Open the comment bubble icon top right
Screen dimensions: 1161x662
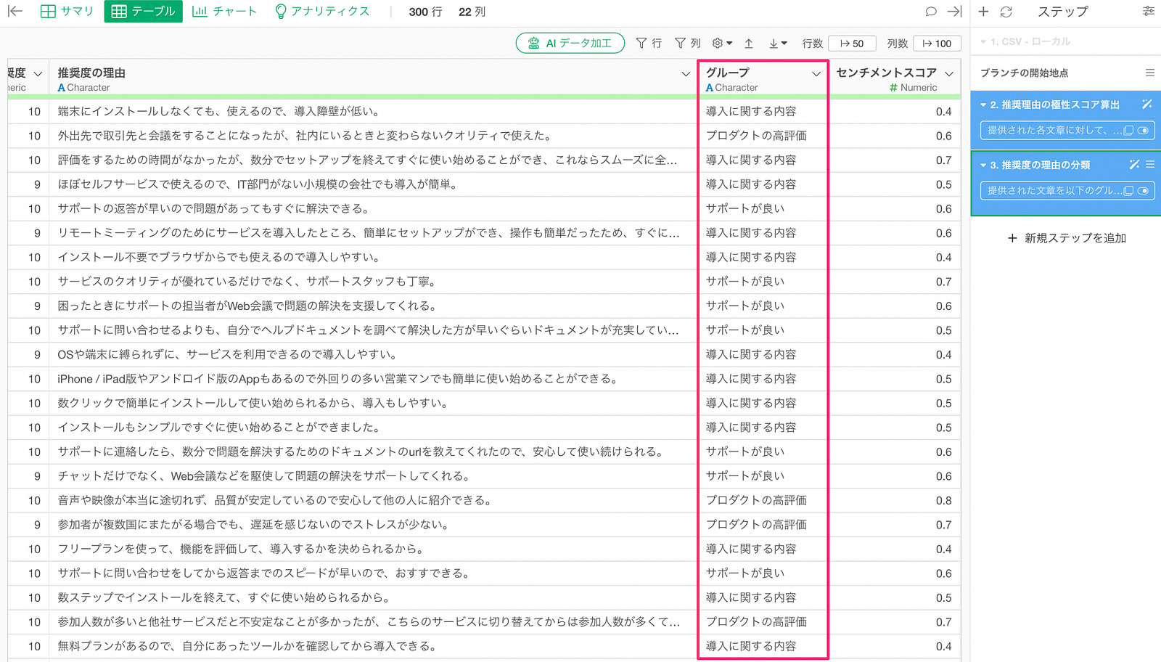point(932,11)
